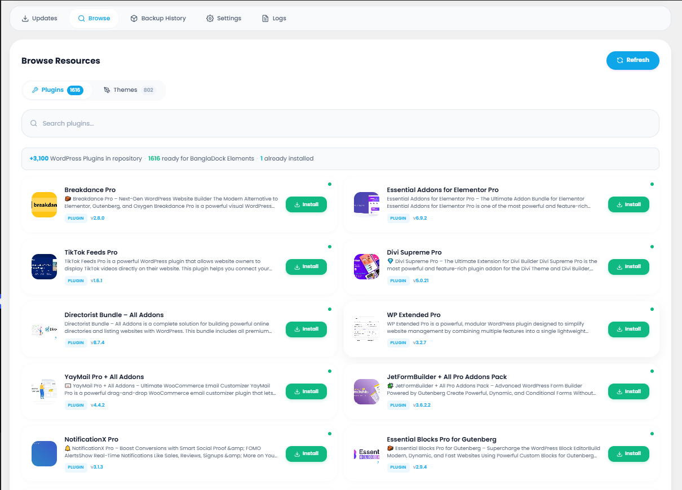Screen dimensions: 682x490
Task: Switch to the Themes resource tab
Action: [129, 90]
